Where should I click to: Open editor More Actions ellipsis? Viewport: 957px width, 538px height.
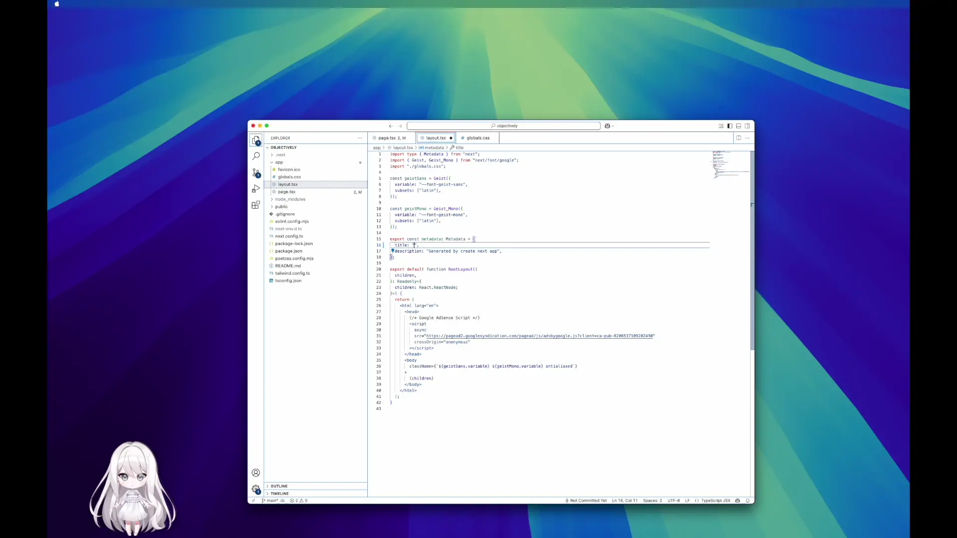pyautogui.click(x=747, y=138)
